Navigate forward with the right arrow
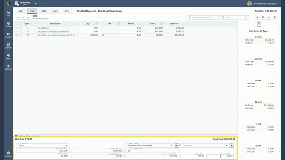 coord(41,3)
